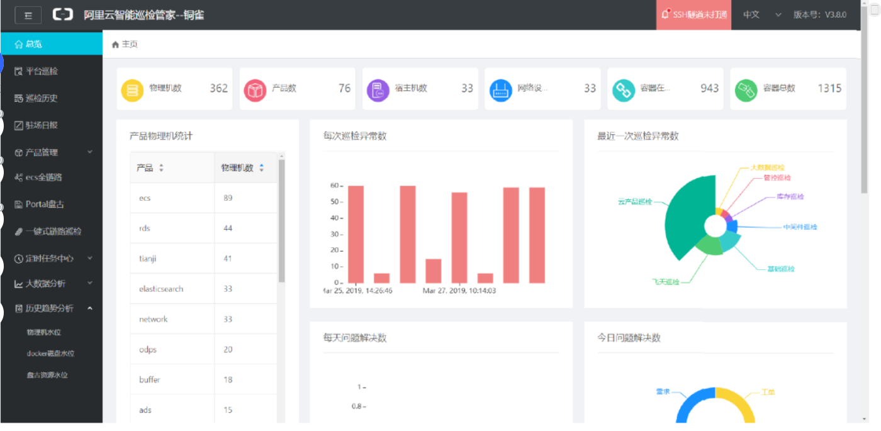
Task: Click the home icon beside 主页
Action: pyautogui.click(x=115, y=44)
